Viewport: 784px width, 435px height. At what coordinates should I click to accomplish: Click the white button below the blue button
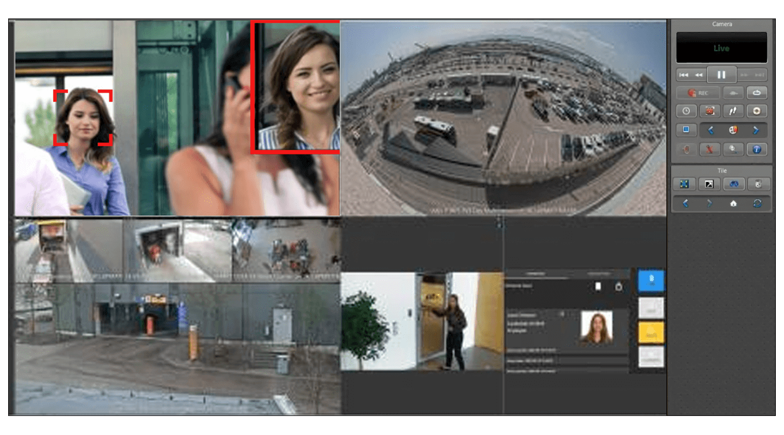click(x=651, y=308)
